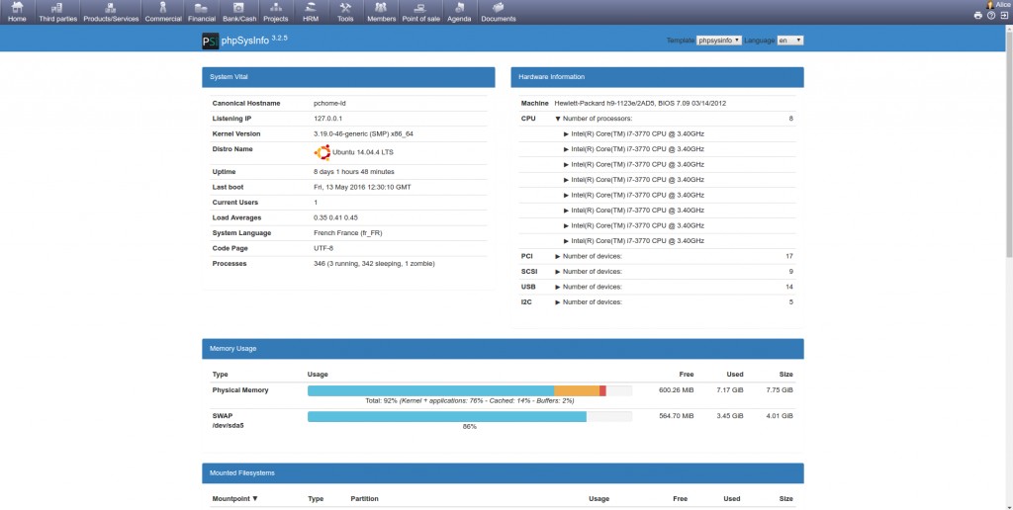
Task: Click the phpSysInfo PSI logo
Action: coord(210,41)
